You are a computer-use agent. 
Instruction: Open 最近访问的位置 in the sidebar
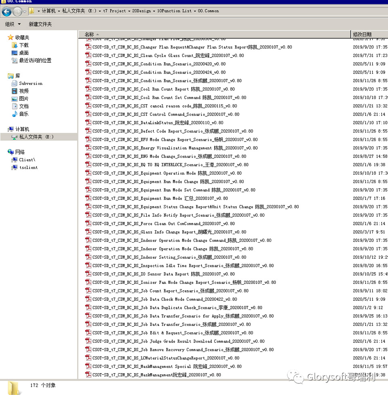point(35,60)
